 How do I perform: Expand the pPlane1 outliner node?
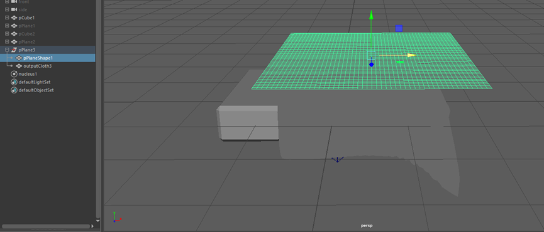pos(7,26)
